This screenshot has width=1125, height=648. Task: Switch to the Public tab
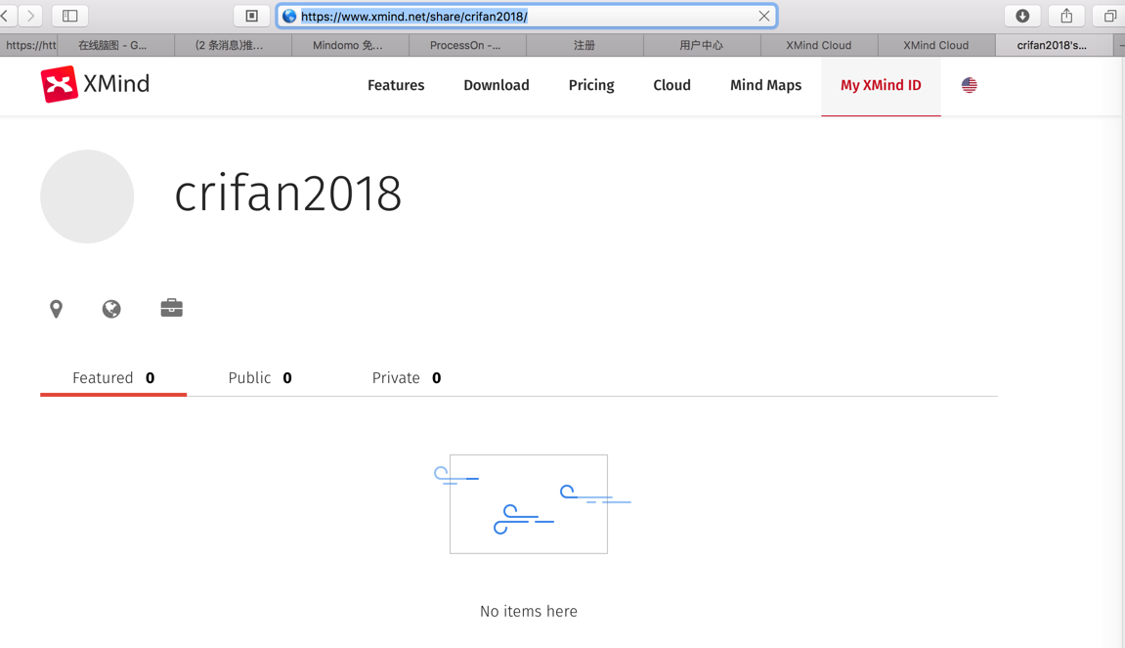click(x=260, y=378)
